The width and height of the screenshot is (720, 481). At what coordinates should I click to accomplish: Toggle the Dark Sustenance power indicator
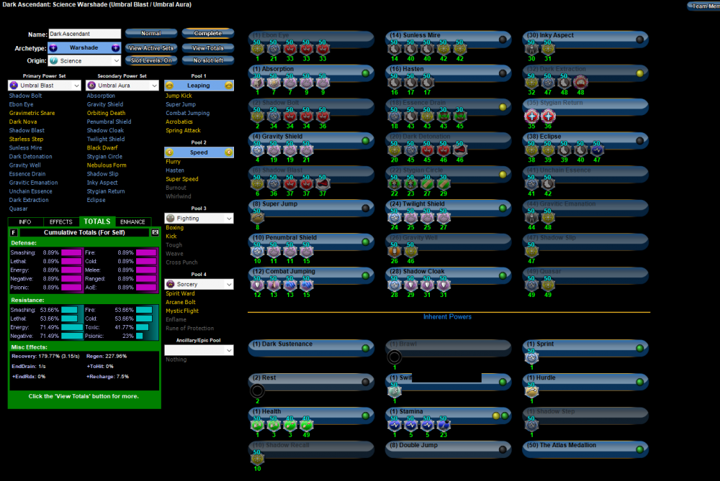coord(366,348)
